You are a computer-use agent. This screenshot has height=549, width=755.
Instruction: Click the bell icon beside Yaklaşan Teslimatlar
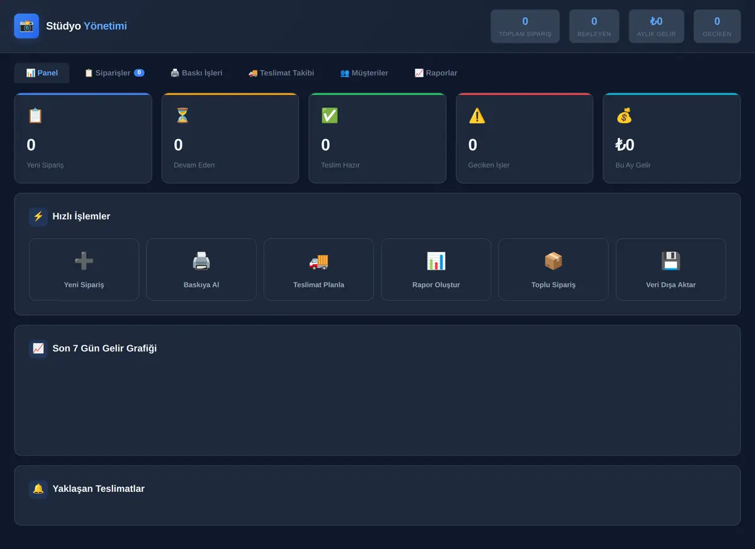38,489
